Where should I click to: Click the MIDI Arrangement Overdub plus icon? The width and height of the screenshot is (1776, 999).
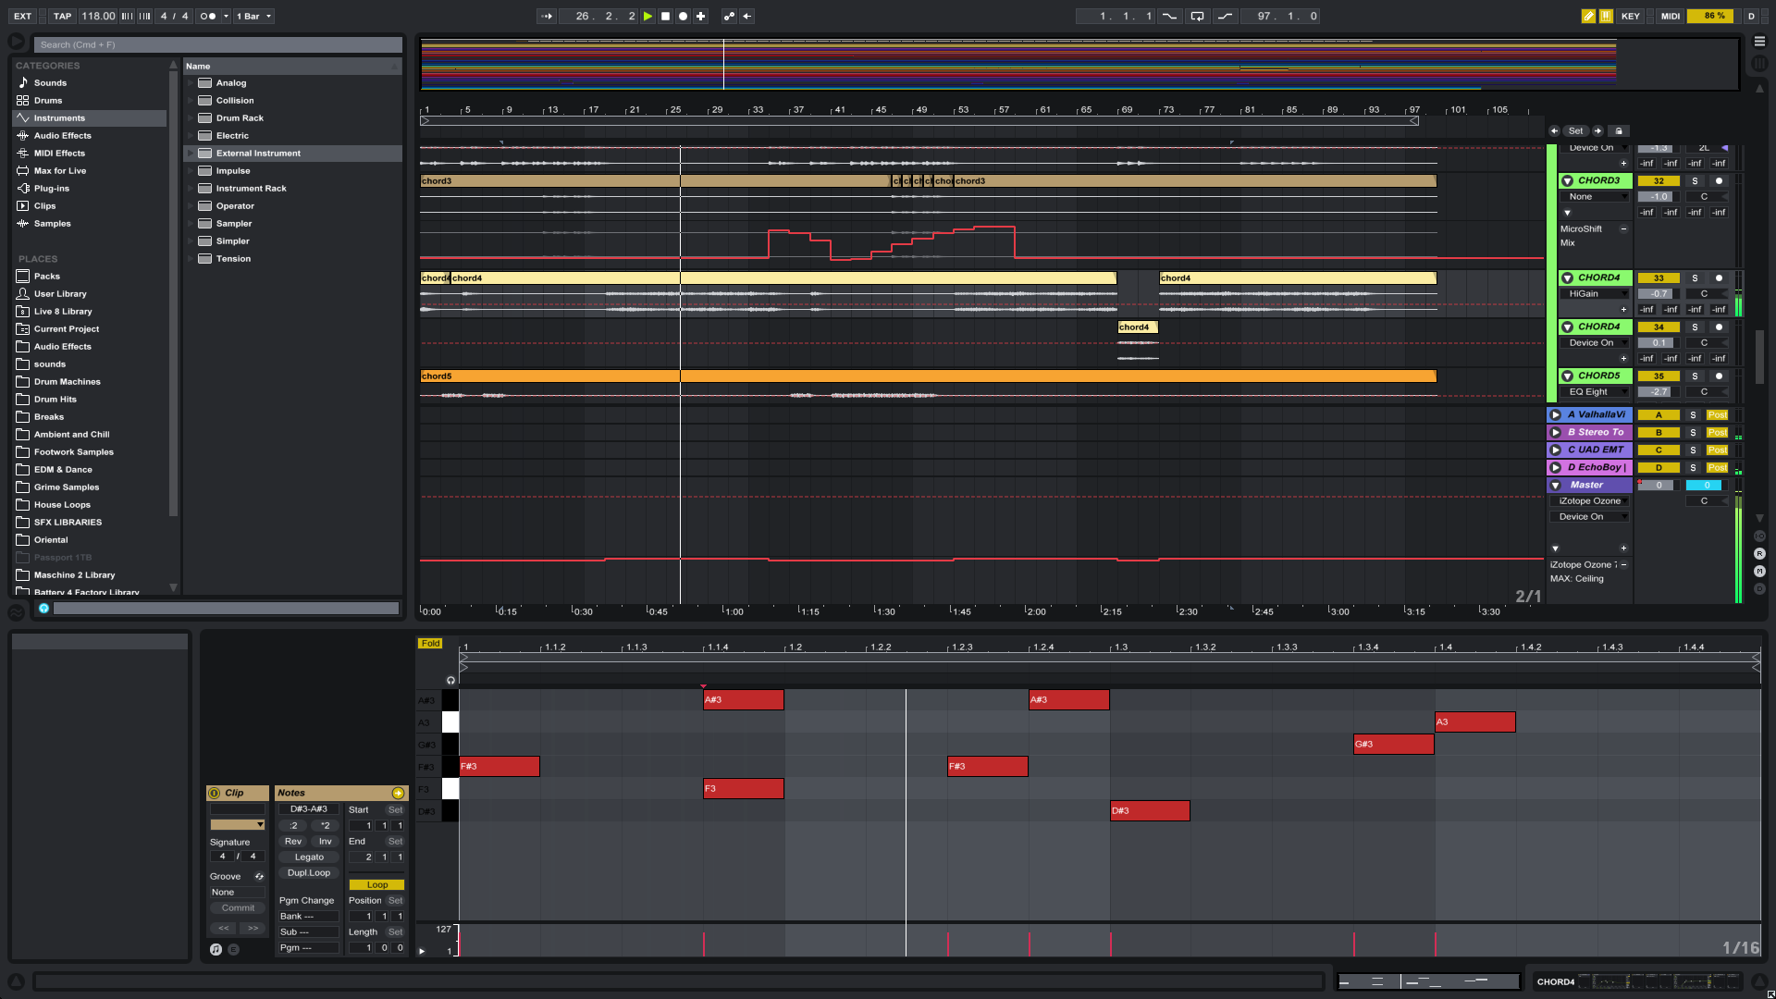click(700, 16)
